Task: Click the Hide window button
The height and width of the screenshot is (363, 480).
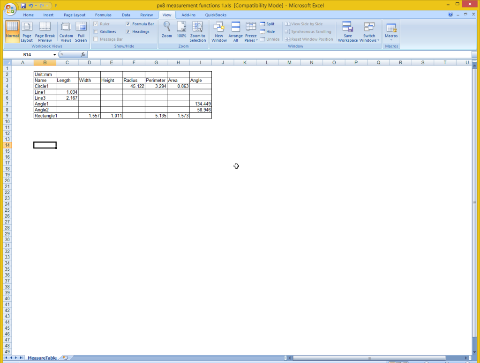Action: coord(267,32)
